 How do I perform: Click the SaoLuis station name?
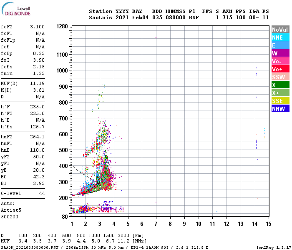[x=101, y=17]
